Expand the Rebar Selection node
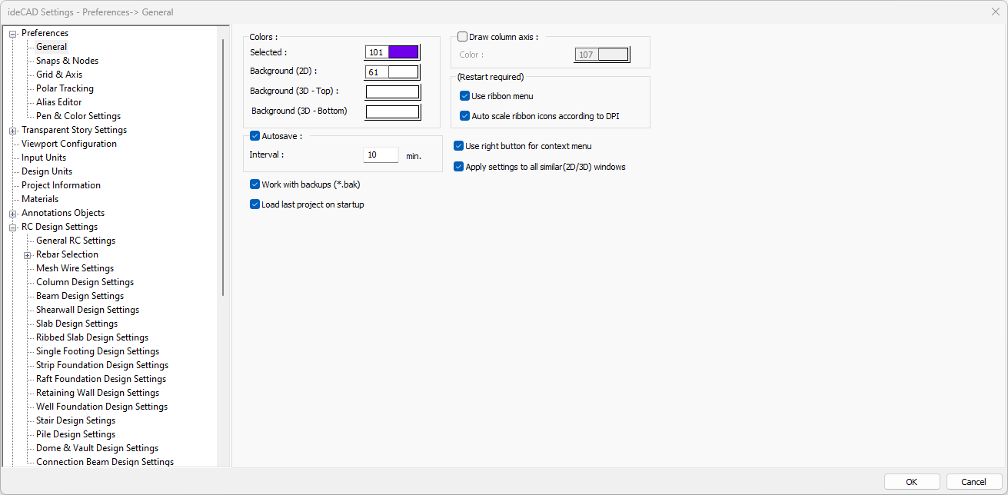 point(28,254)
